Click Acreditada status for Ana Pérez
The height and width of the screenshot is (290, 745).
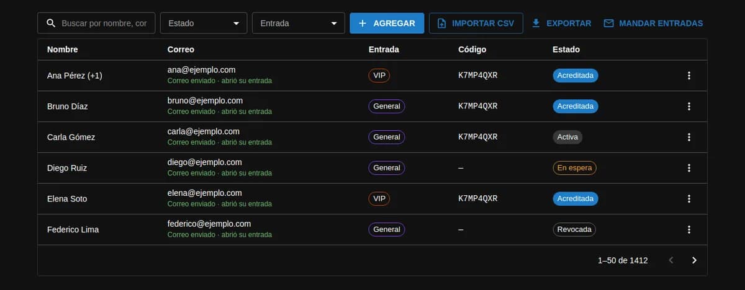[576, 76]
